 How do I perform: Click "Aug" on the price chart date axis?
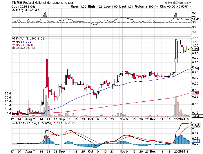point(28,119)
